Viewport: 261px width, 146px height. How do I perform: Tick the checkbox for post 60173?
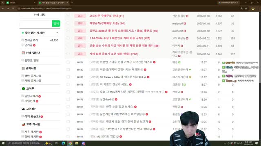tap(68, 122)
